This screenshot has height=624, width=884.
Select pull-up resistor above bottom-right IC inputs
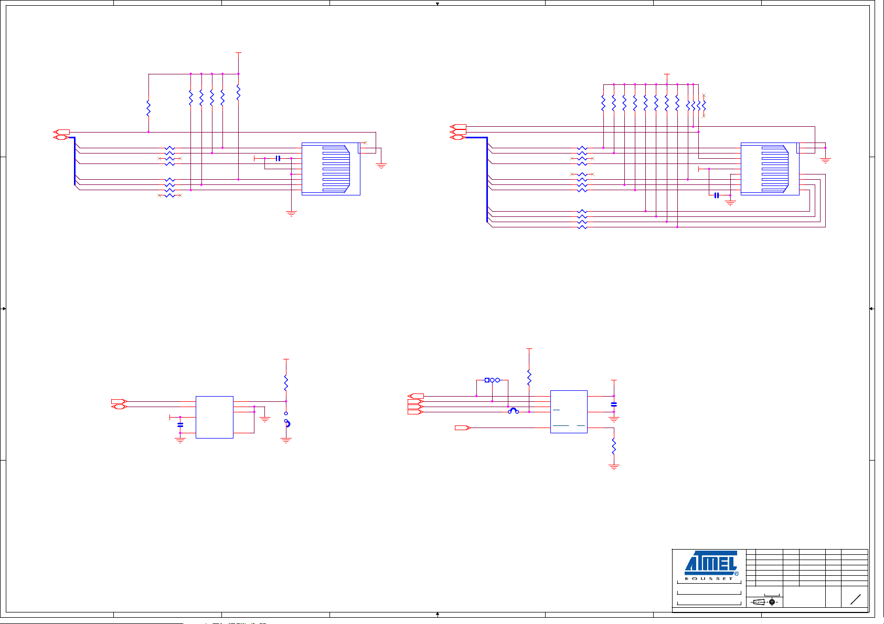tap(529, 378)
